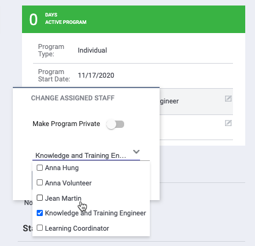Select the Jean Martin text option
Viewport: 255px width, 246px height.
63,198
